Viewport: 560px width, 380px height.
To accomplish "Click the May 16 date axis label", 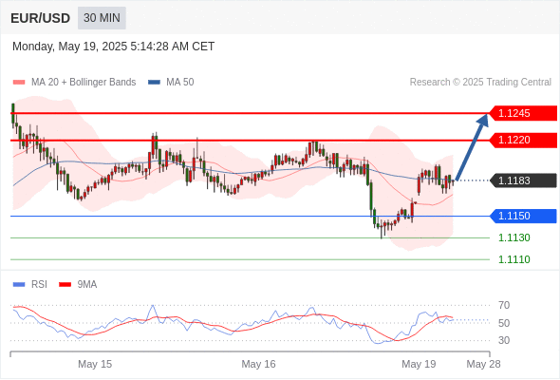I will [258, 364].
